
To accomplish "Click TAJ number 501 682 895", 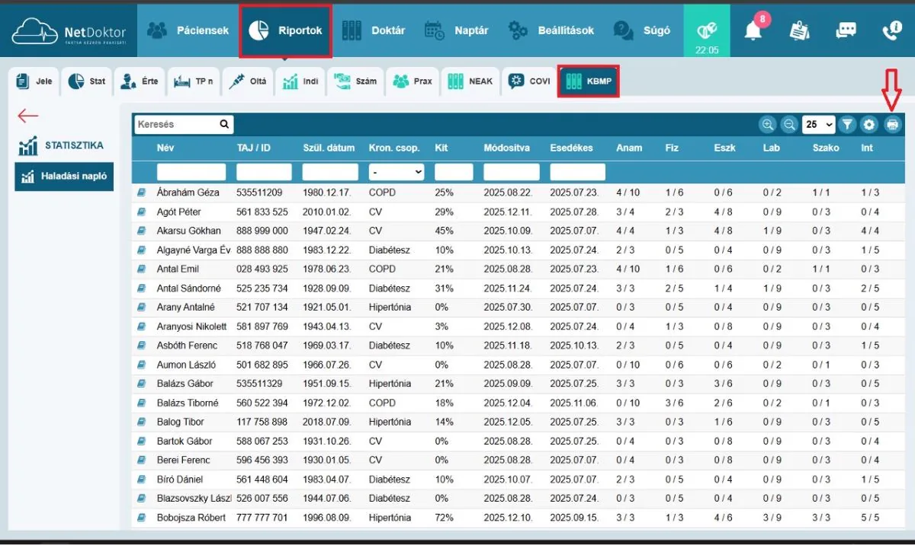I will tap(263, 365).
